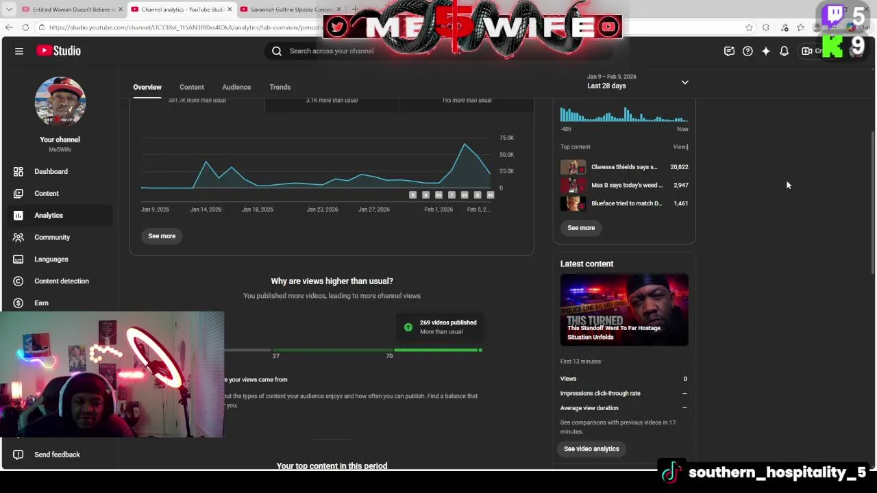Open Community in the sidebar
The width and height of the screenshot is (877, 493).
(x=59, y=237)
